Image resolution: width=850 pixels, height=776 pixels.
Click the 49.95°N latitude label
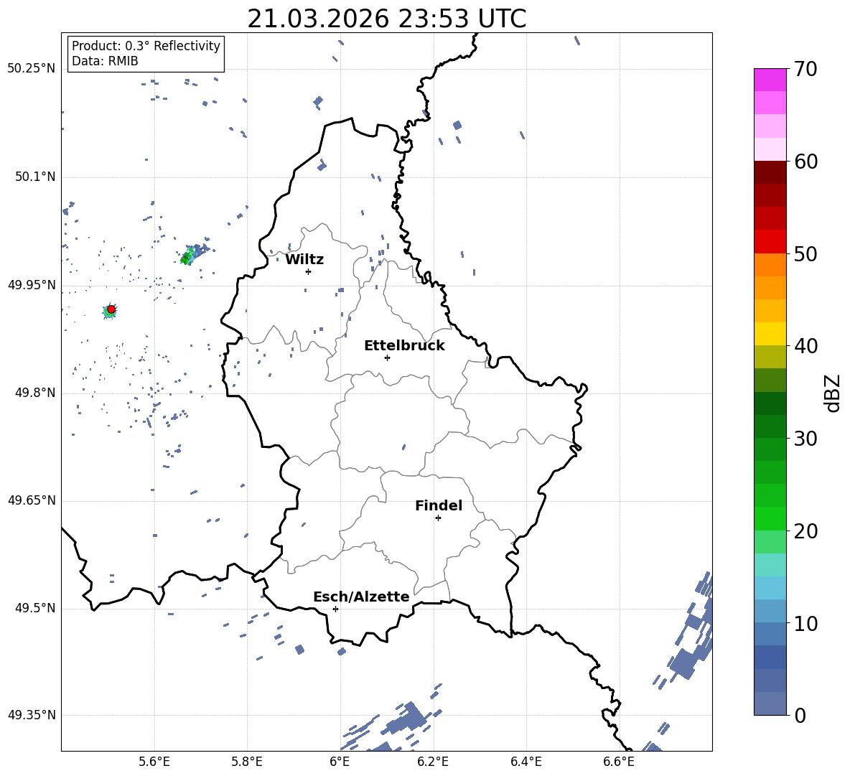(x=32, y=284)
